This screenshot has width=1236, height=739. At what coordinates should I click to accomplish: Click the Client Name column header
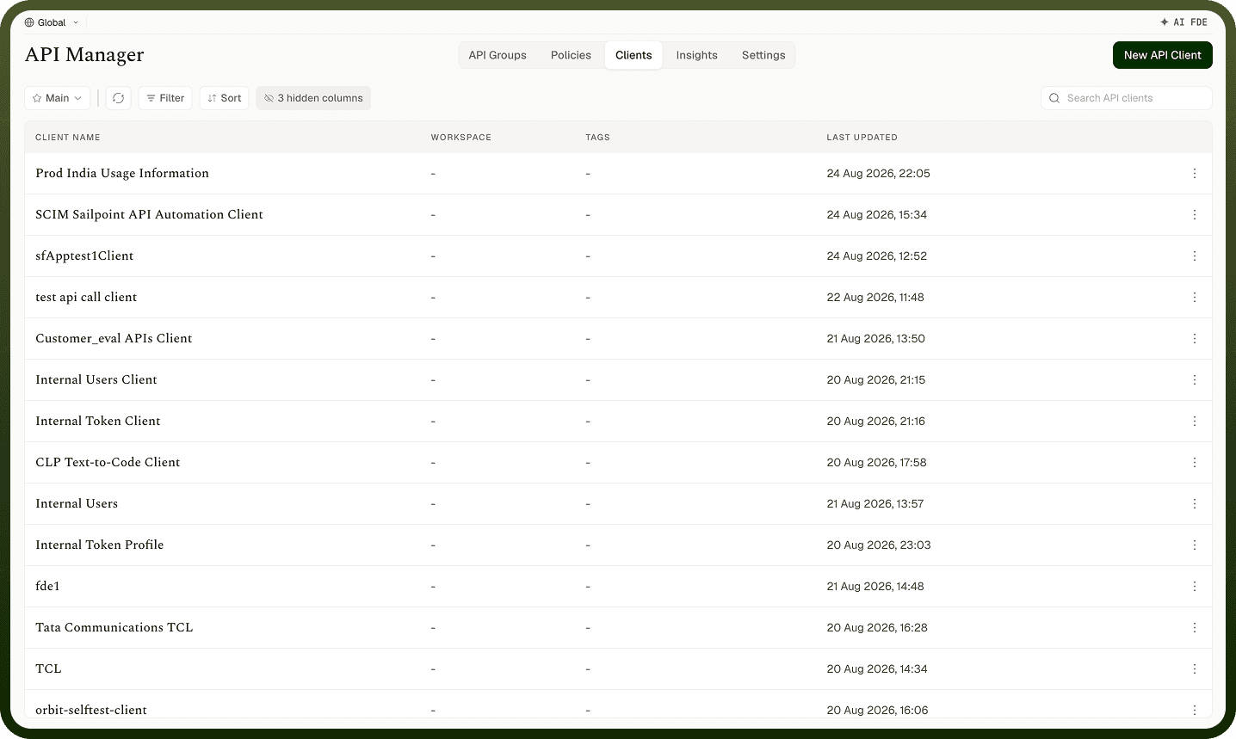tap(68, 138)
